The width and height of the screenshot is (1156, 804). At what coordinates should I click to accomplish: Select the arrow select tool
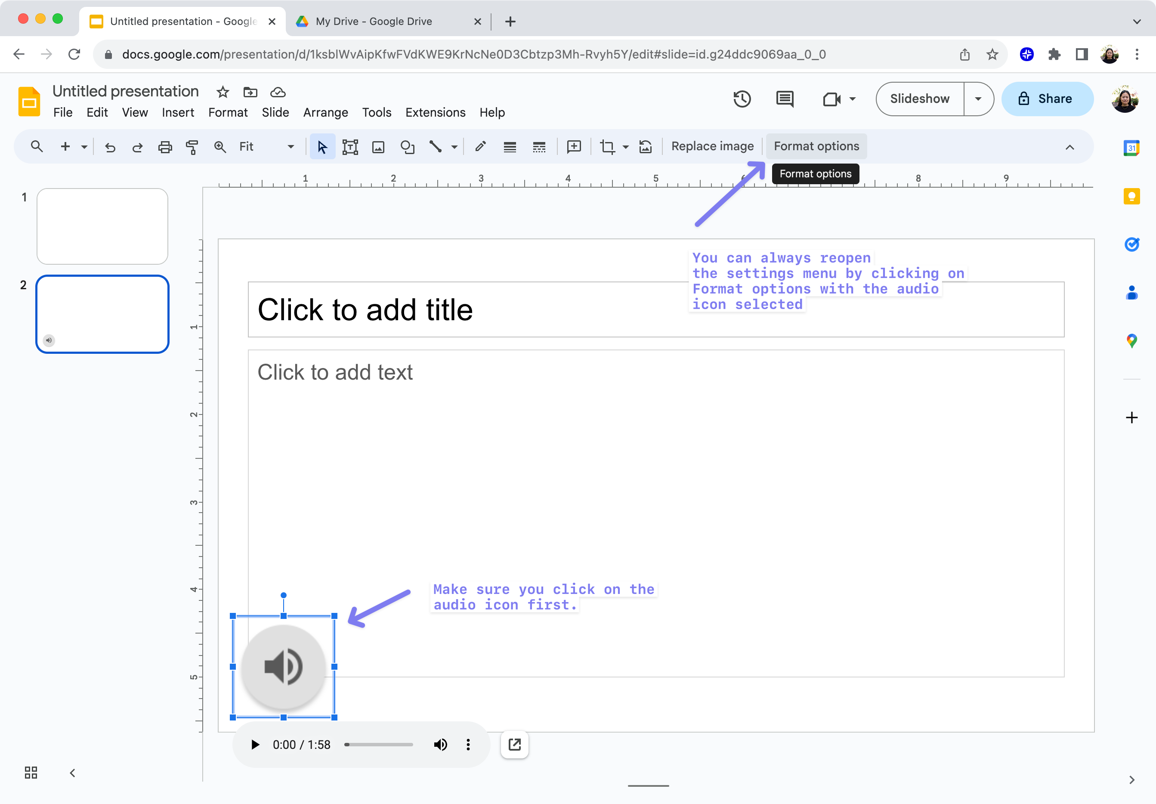322,146
